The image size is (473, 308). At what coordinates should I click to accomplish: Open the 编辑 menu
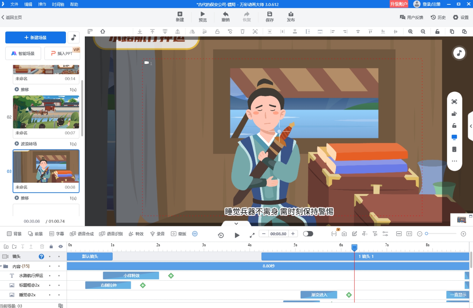28,4
